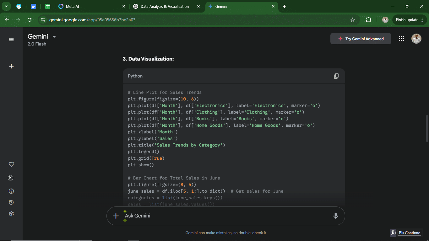Open Gems manager heart icon
429x241 pixels.
[11, 164]
